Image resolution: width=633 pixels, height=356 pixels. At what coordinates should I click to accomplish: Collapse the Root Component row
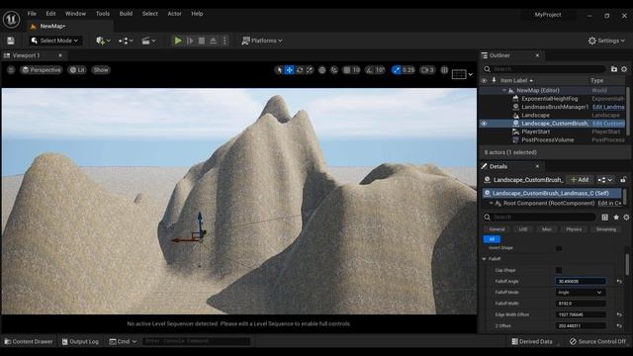491,203
